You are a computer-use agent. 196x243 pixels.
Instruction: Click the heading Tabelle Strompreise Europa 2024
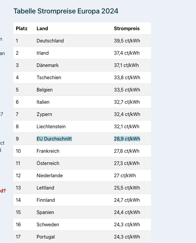click(66, 11)
